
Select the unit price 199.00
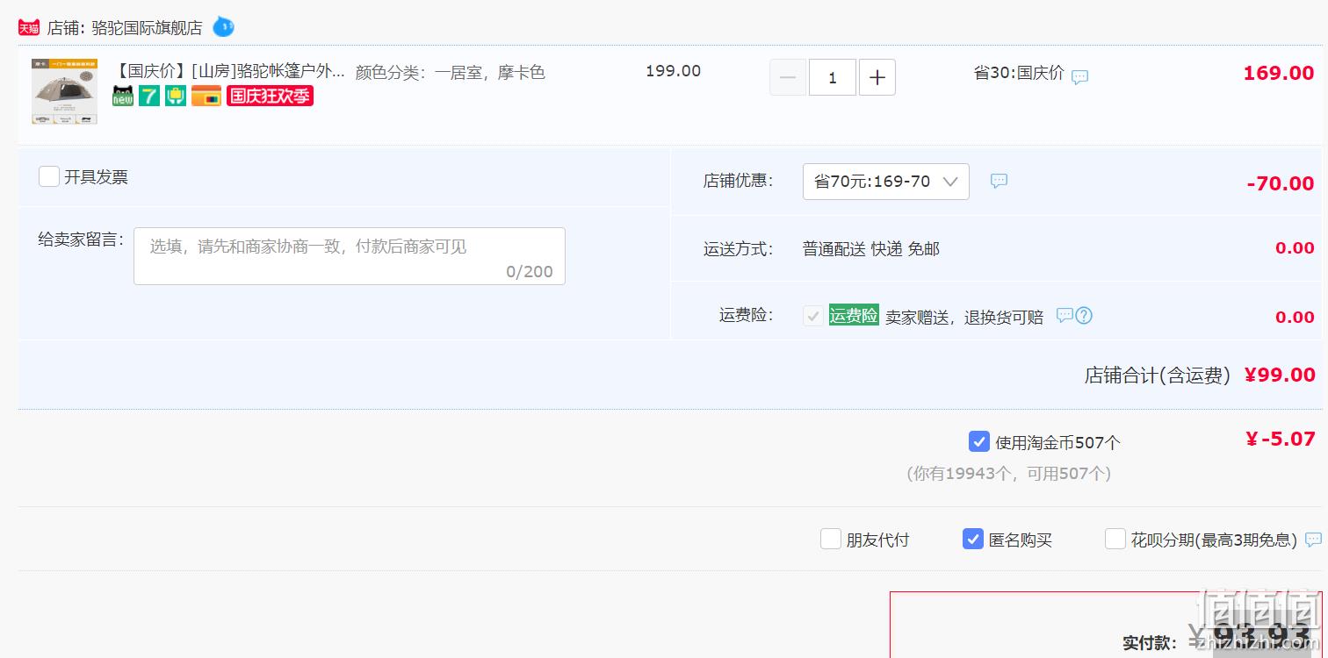[673, 71]
